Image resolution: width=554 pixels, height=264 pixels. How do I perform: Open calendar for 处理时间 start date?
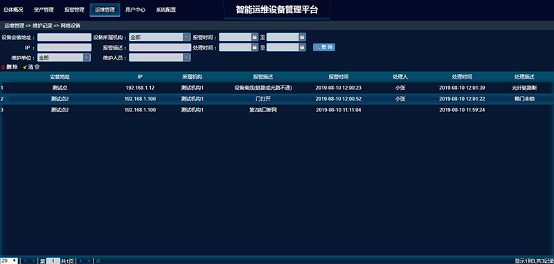pyautogui.click(x=254, y=47)
